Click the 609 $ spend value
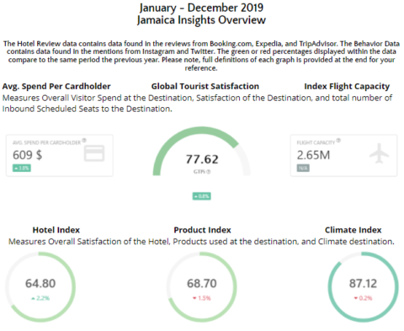The width and height of the screenshot is (404, 331). pos(27,155)
